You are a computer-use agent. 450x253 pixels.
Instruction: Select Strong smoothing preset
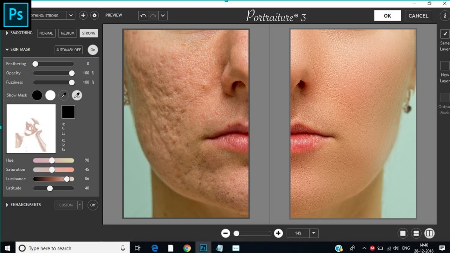[x=89, y=33]
